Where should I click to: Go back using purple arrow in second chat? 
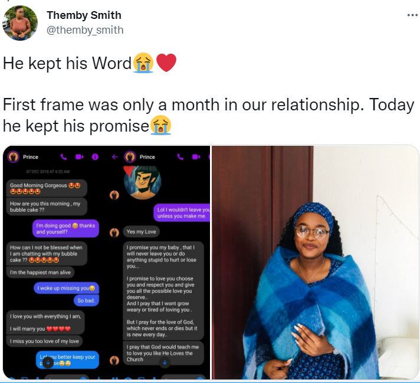(x=115, y=157)
